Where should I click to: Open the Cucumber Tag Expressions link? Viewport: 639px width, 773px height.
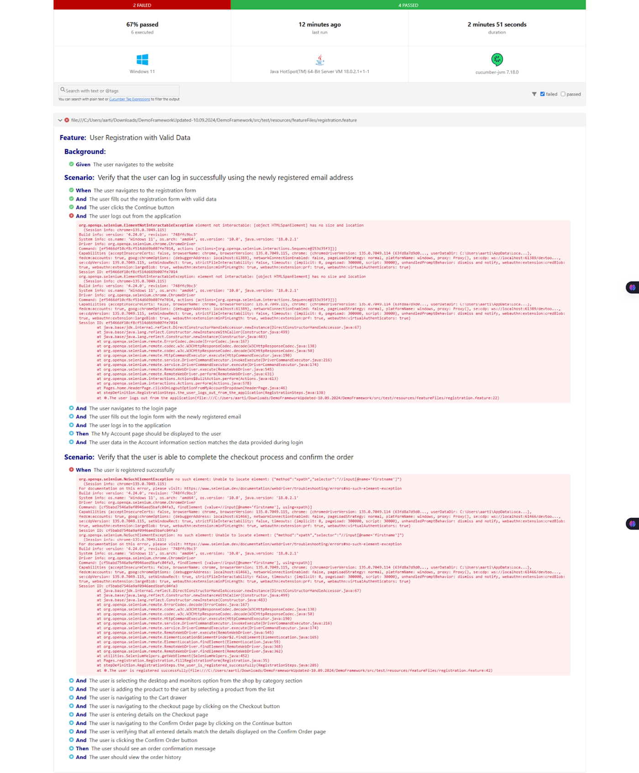130,99
